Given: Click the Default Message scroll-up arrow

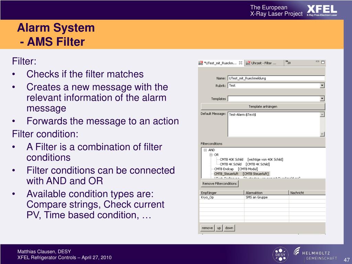Looking at the screenshot, I should point(322,114).
